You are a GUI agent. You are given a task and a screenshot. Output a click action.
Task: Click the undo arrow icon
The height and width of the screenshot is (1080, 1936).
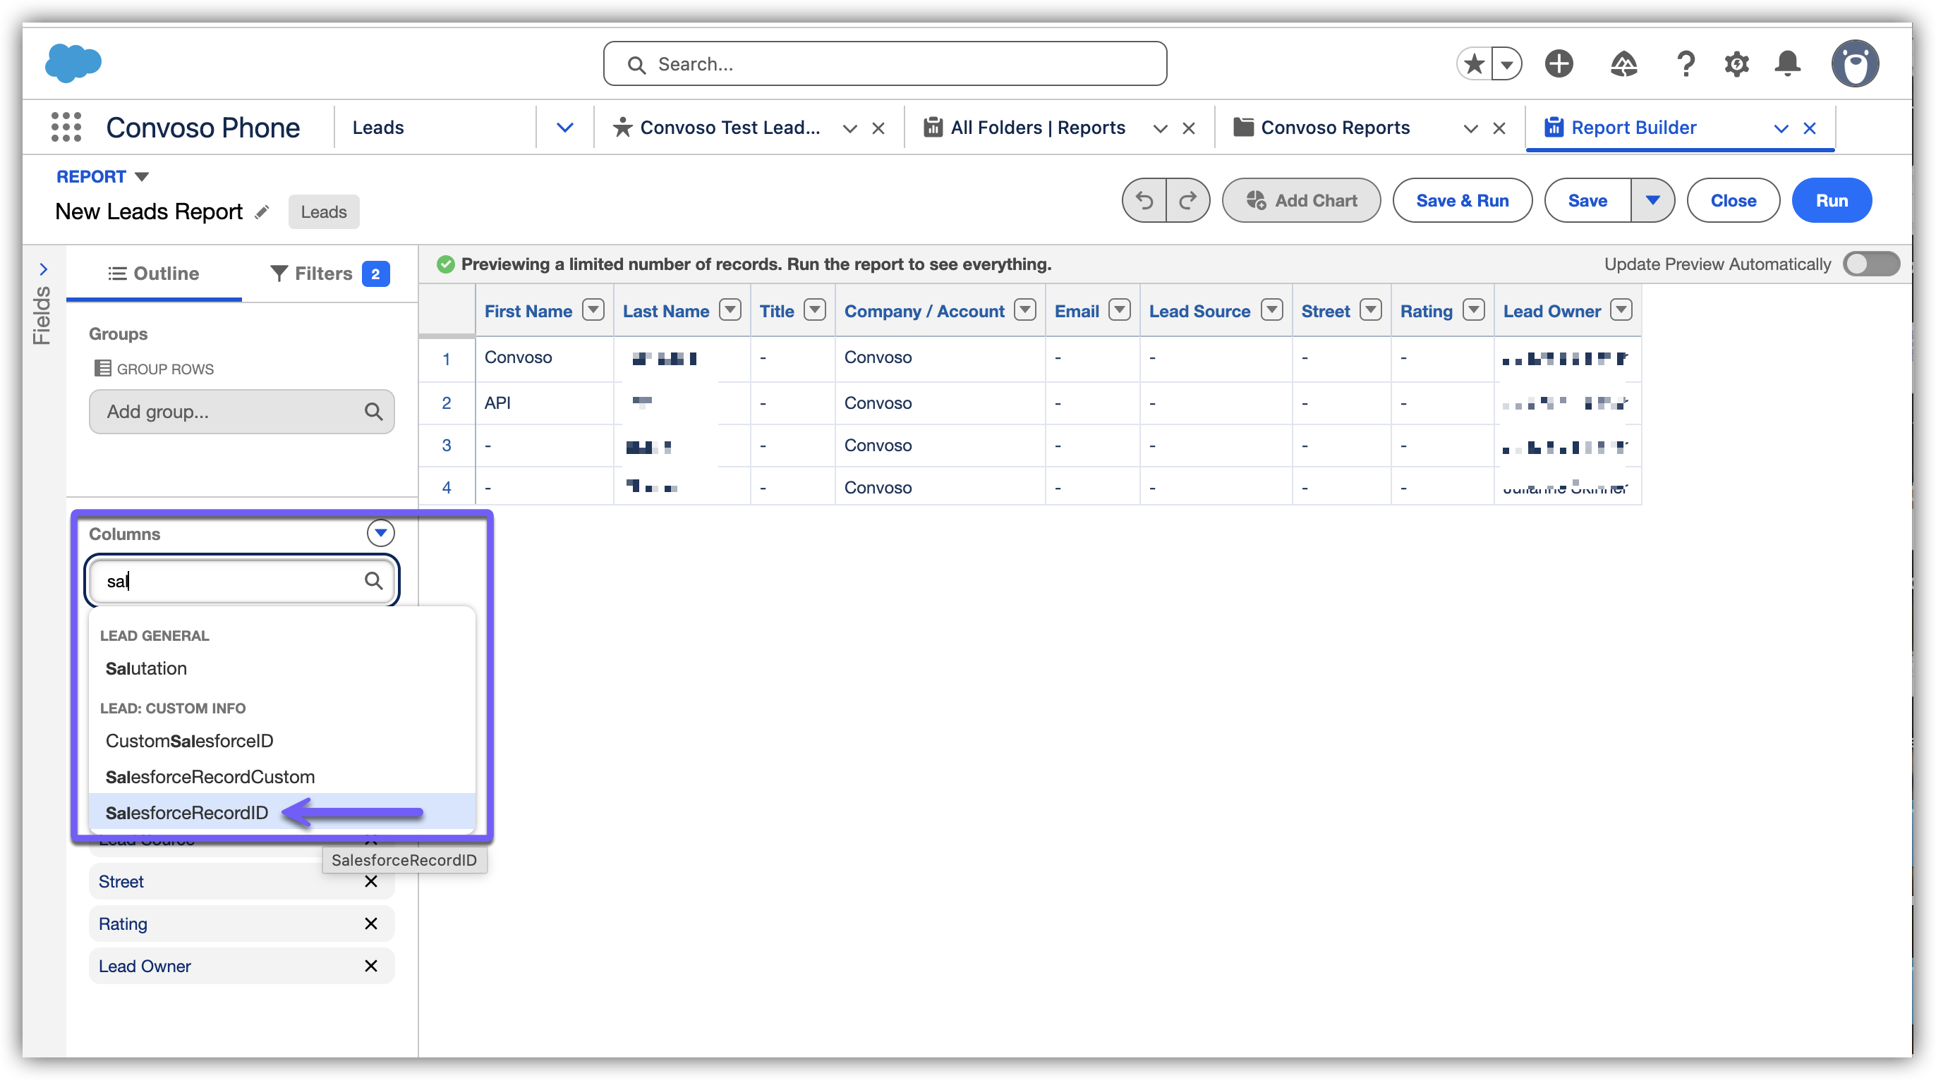(1144, 200)
